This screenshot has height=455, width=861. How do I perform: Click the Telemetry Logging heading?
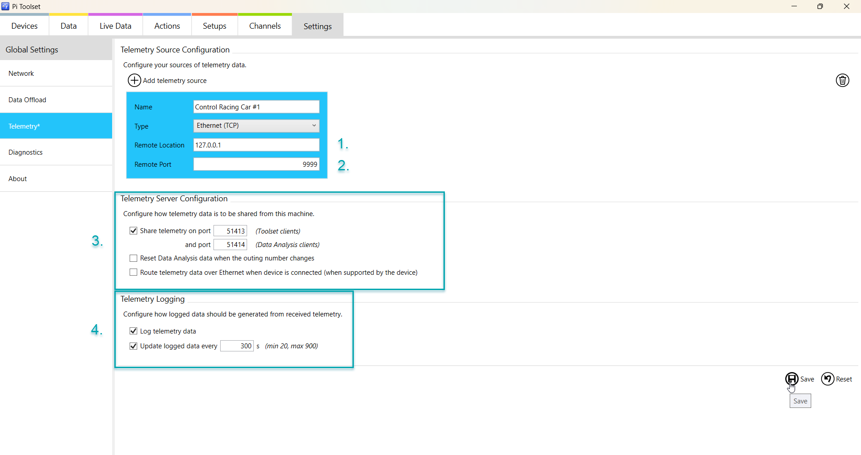pos(152,299)
